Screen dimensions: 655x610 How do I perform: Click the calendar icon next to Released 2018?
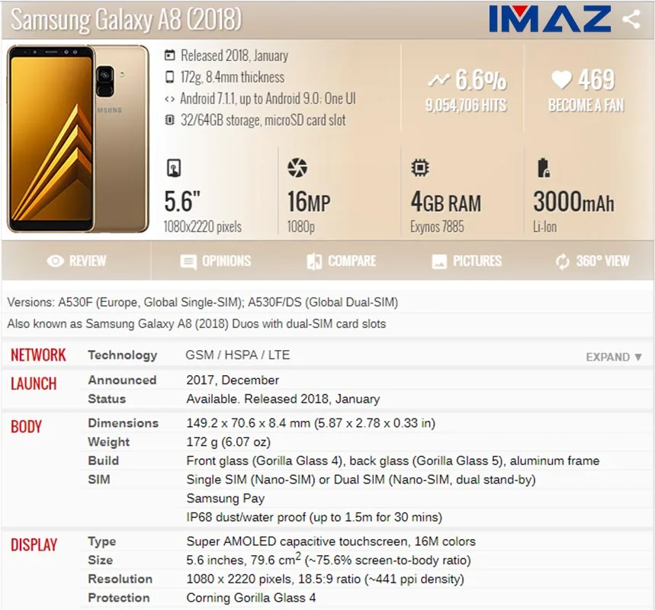click(169, 55)
